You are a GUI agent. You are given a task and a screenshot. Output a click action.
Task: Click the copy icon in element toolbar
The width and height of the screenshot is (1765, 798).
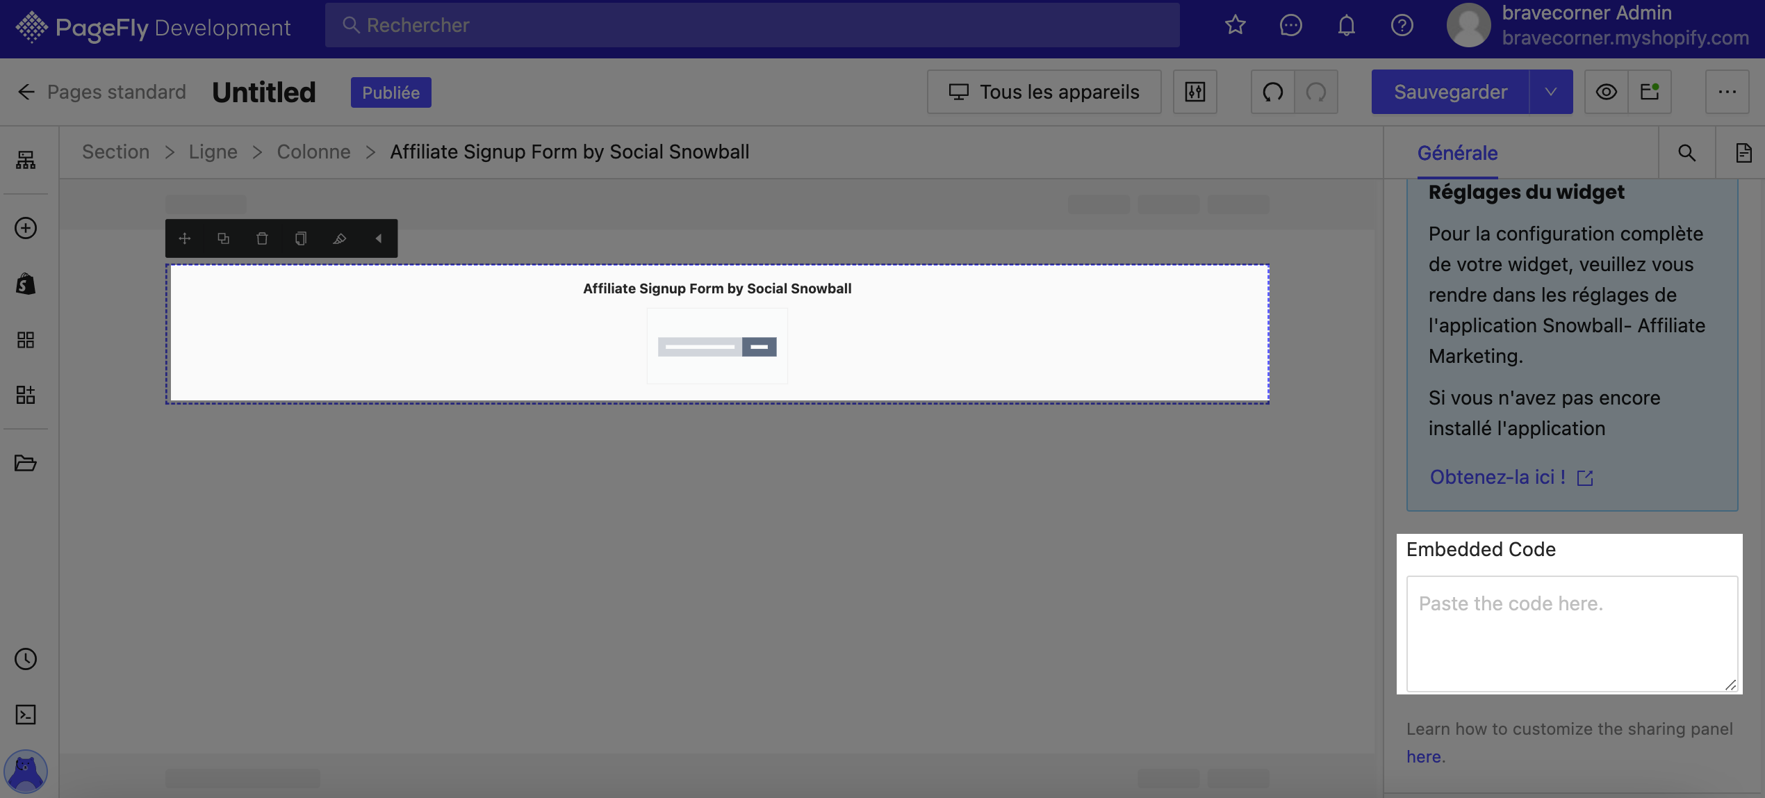click(301, 238)
